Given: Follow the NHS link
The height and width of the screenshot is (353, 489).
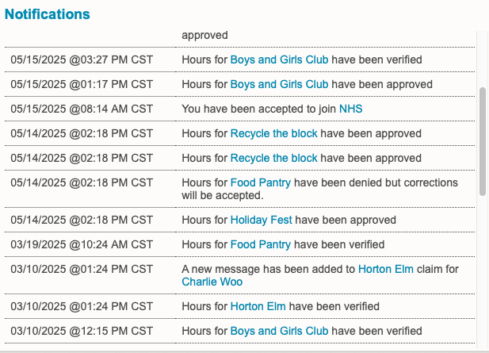Looking at the screenshot, I should coord(351,109).
